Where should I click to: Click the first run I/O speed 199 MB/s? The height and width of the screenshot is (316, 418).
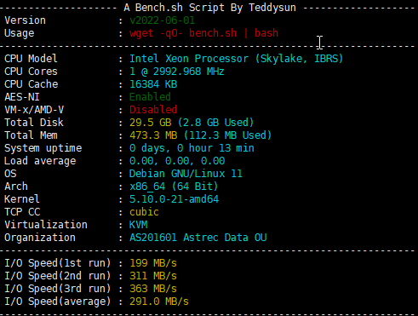point(153,263)
